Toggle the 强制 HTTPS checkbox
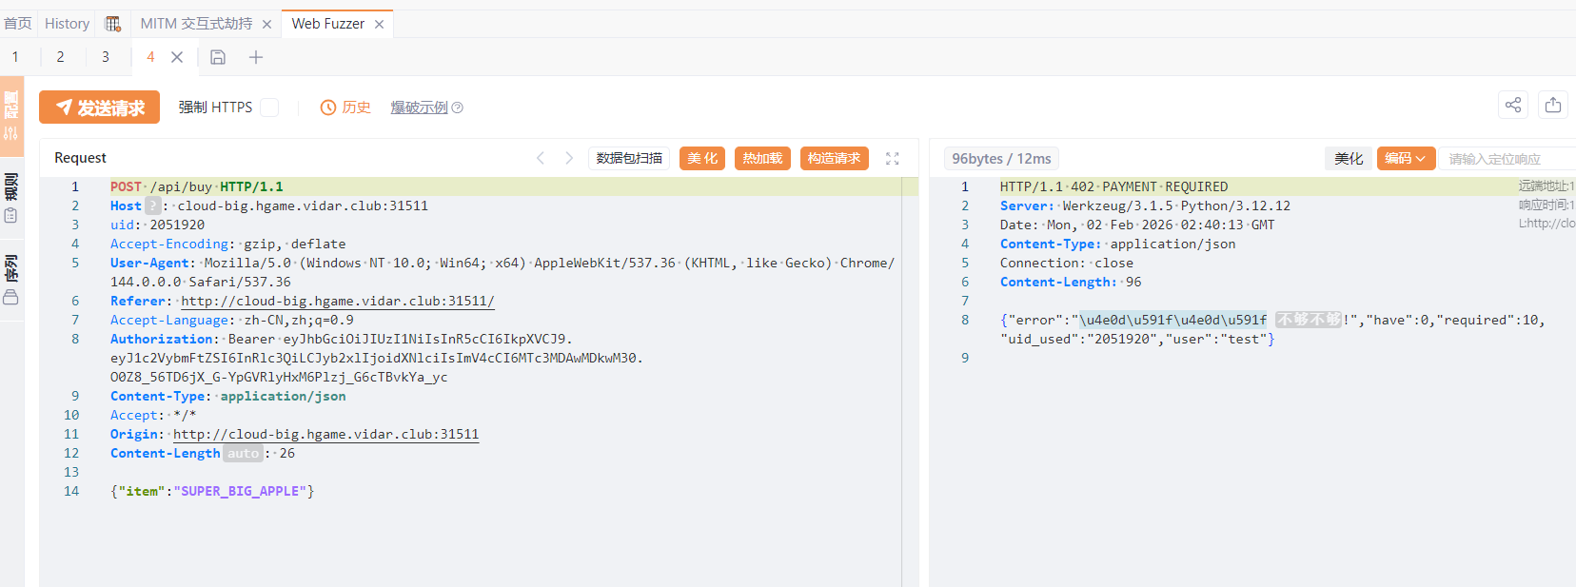This screenshot has width=1576, height=587. coord(269,108)
